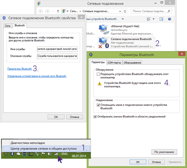Open the view options dropdown arrow
Screen dimensions: 187x168
coord(153,19)
